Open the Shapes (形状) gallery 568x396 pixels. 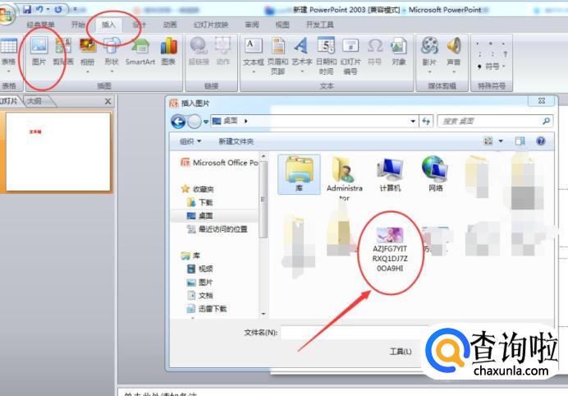[112, 54]
